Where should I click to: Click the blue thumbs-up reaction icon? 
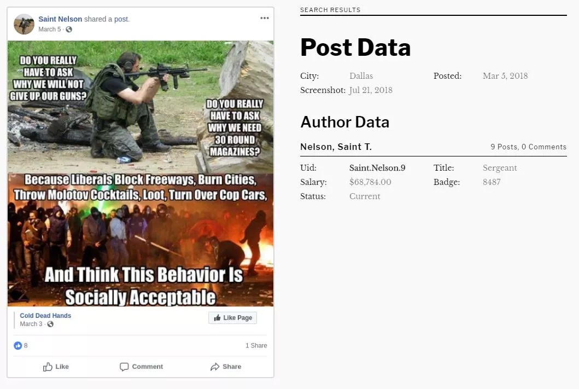(x=18, y=346)
